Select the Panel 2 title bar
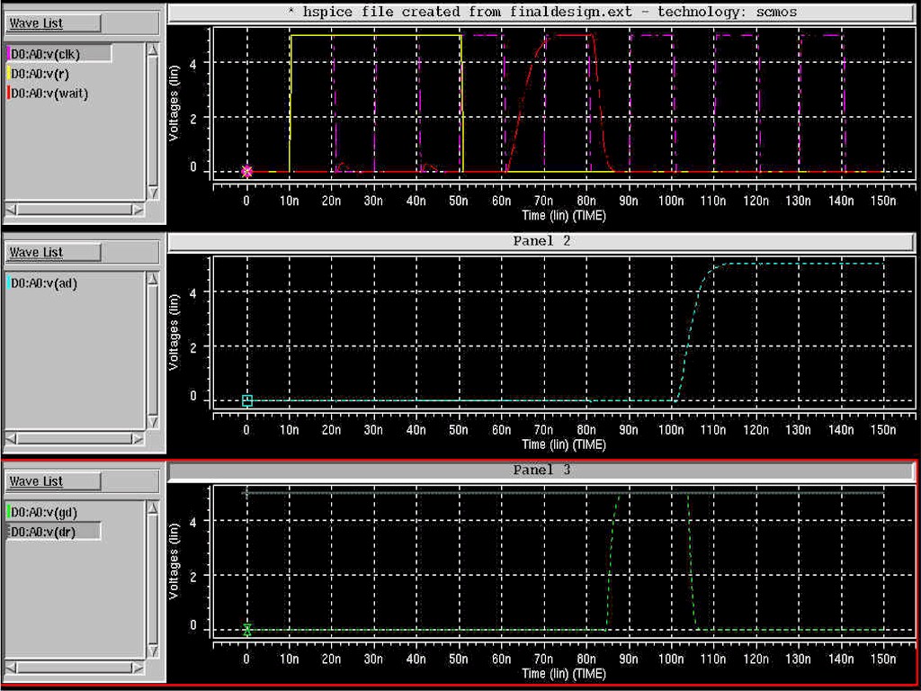This screenshot has height=691, width=921. 541,241
